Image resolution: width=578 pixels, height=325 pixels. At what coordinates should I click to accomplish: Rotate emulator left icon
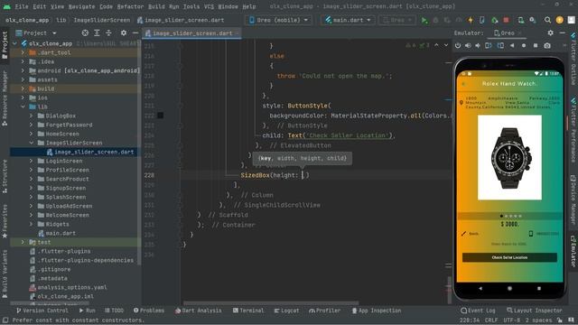coord(489,46)
